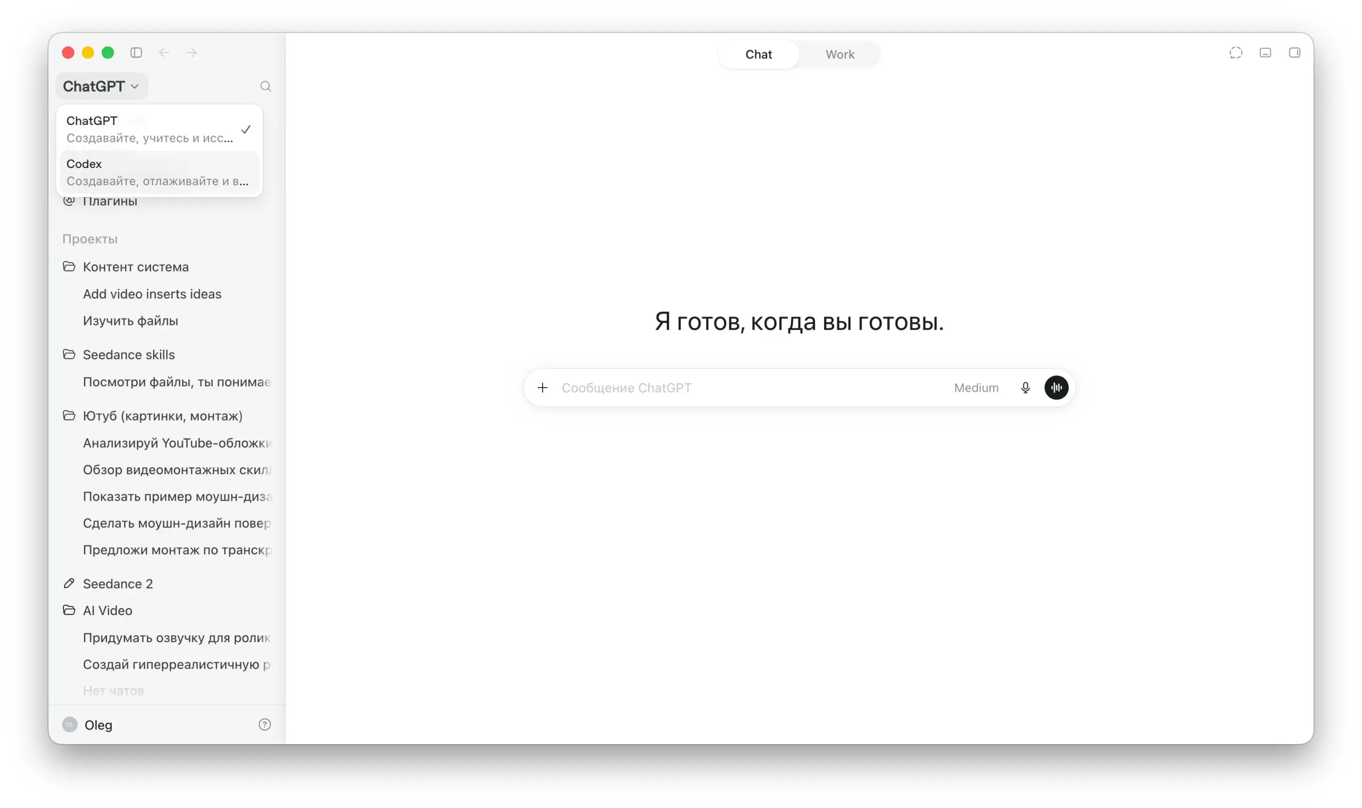Click the Ютуб project folder icon
Image resolution: width=1362 pixels, height=808 pixels.
(69, 416)
